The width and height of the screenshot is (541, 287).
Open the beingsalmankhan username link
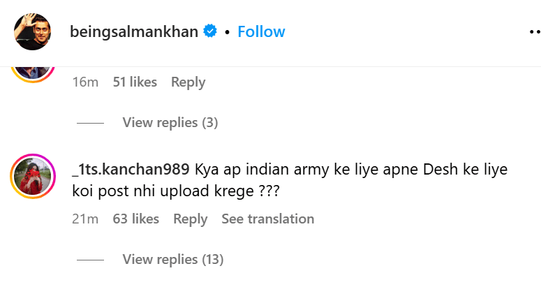pyautogui.click(x=134, y=31)
